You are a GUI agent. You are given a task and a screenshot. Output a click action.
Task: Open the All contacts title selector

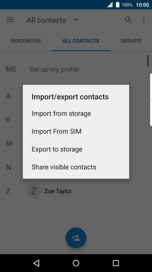tap(46, 20)
